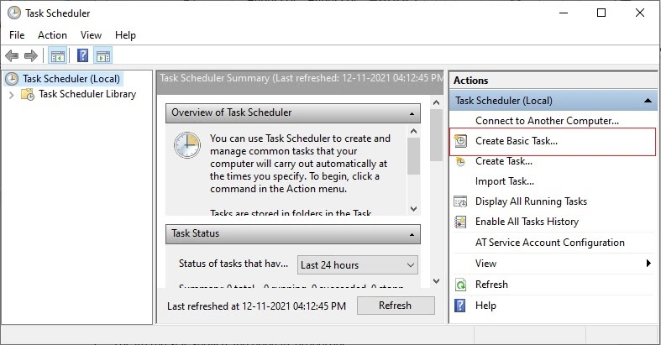Image resolution: width=661 pixels, height=345 pixels.
Task: Click the Task Scheduler title bar clock icon
Action: coord(14,13)
